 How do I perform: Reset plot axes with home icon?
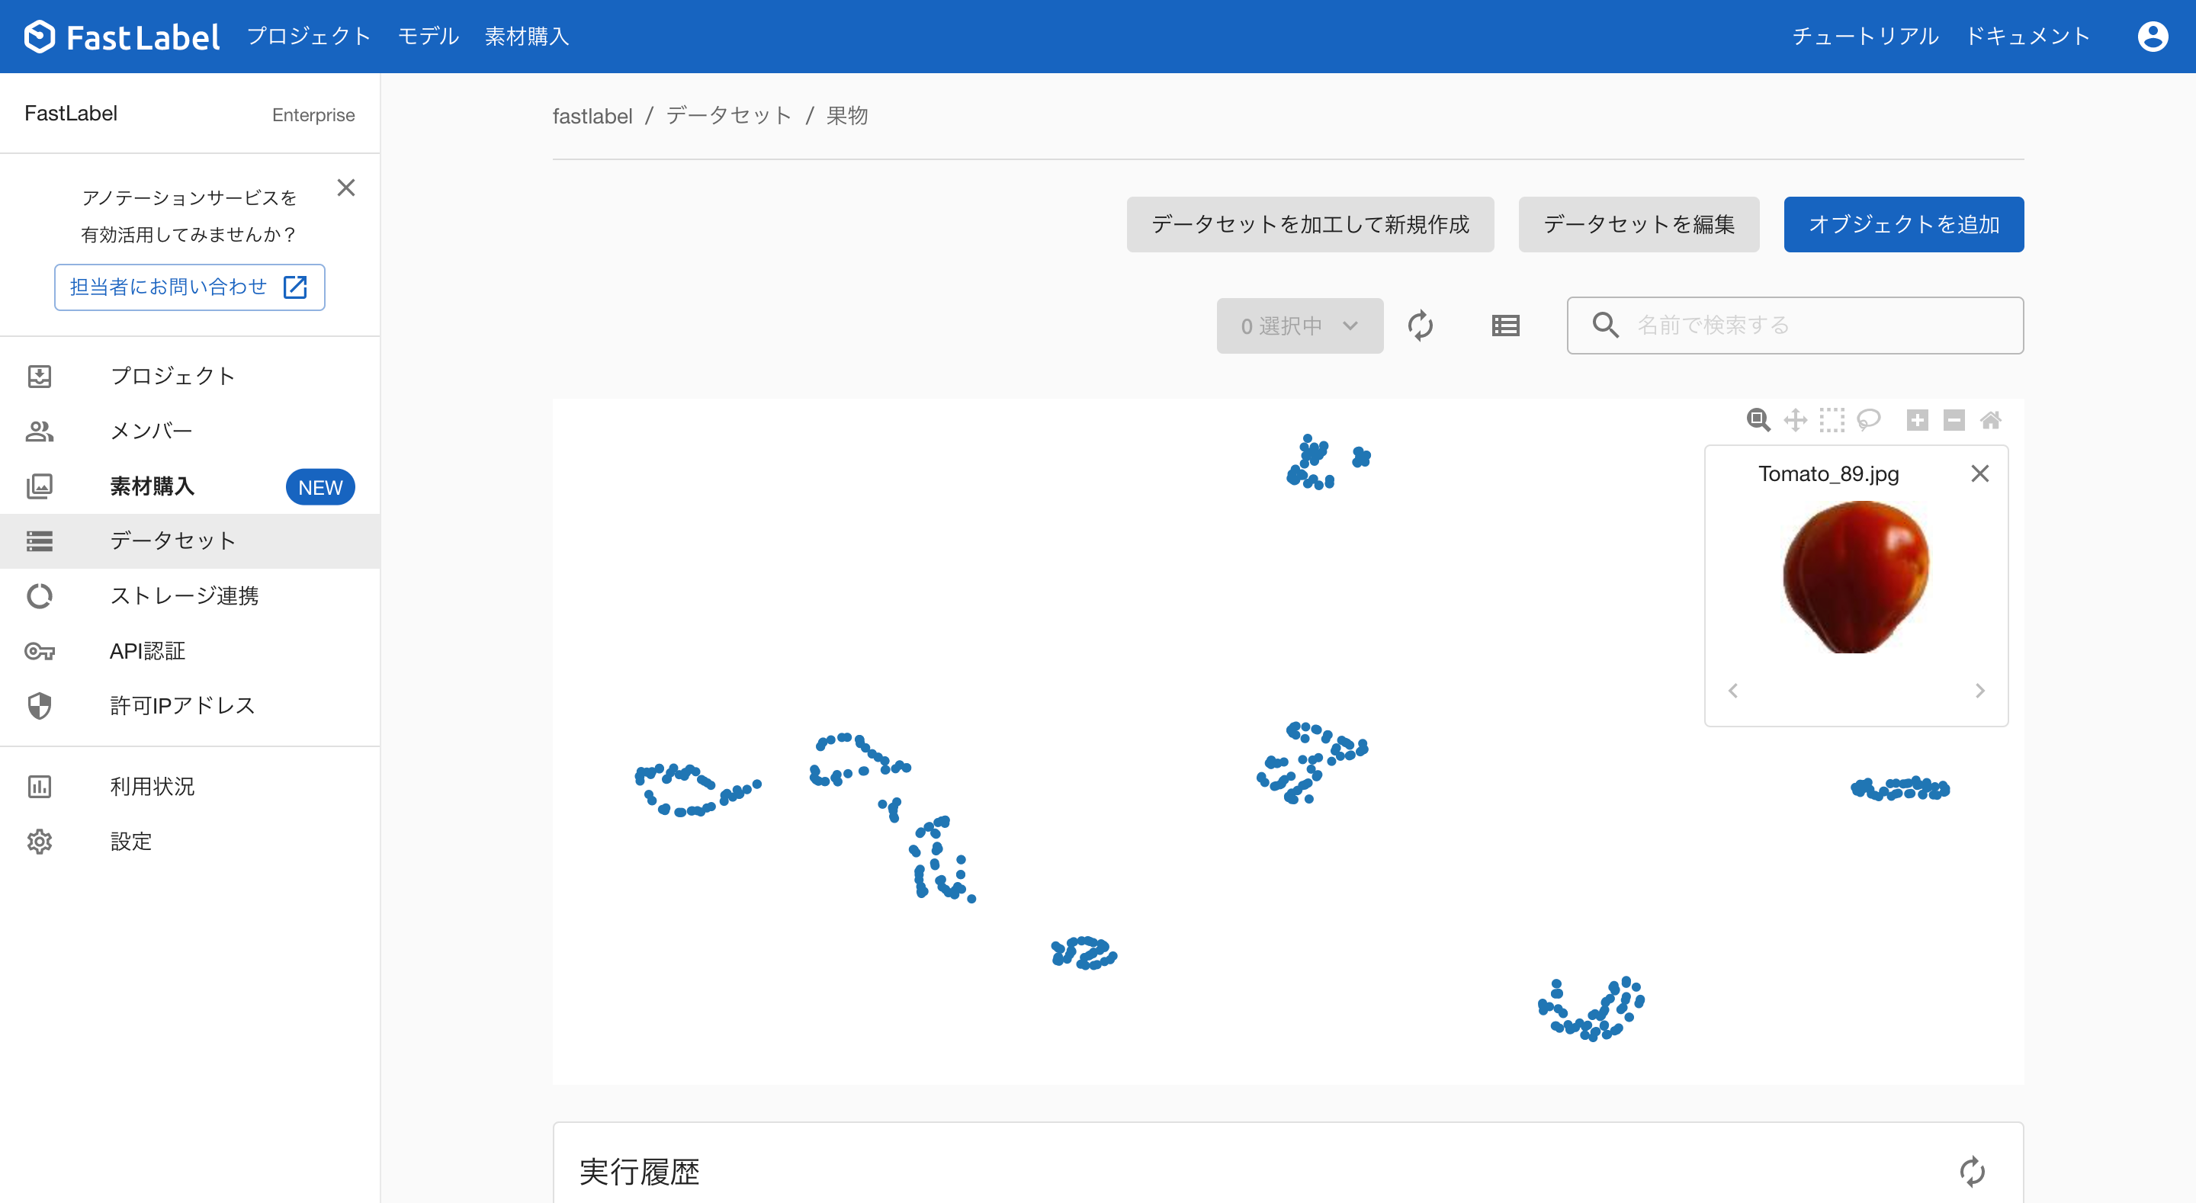[x=1991, y=419]
